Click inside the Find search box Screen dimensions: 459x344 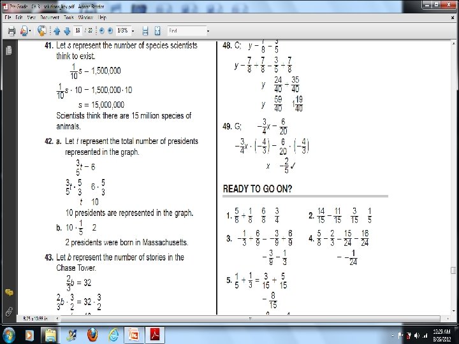(186, 31)
